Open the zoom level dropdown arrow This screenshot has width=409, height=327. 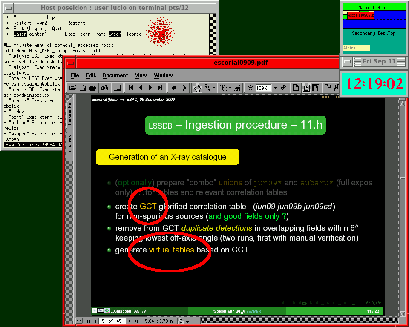pos(275,88)
